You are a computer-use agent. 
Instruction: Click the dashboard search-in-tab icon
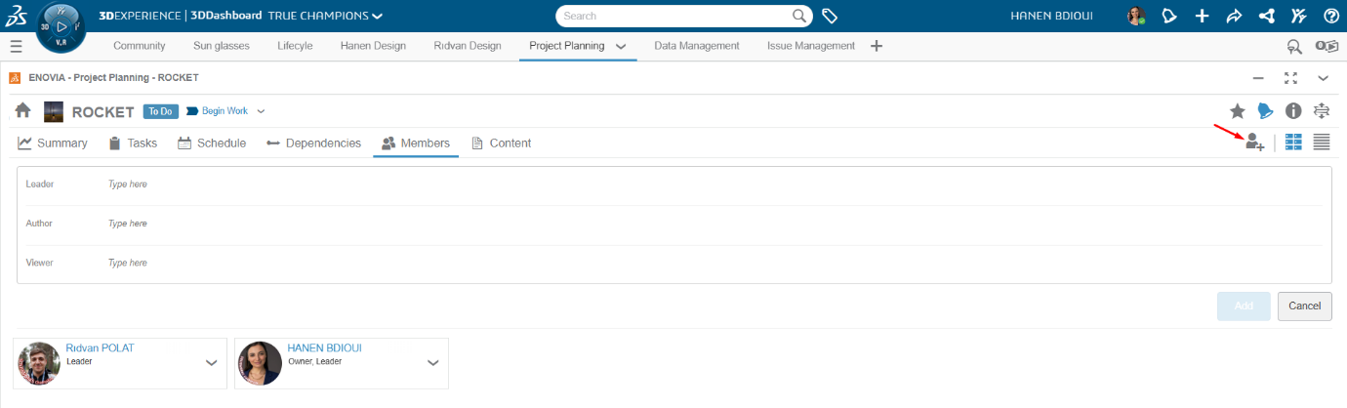tap(1295, 46)
